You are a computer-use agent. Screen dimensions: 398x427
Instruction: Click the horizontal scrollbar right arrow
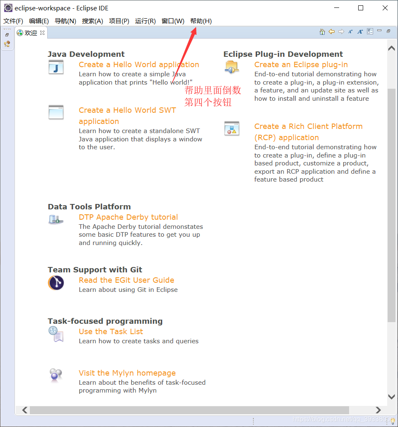378,410
